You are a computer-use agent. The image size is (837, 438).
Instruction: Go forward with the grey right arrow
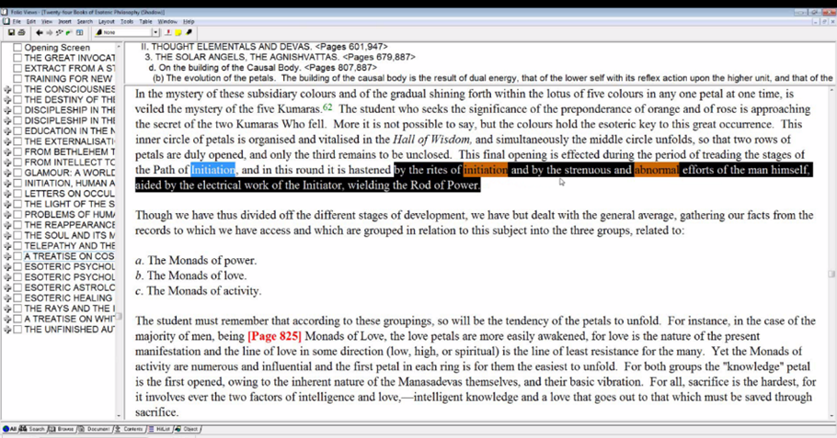click(49, 32)
